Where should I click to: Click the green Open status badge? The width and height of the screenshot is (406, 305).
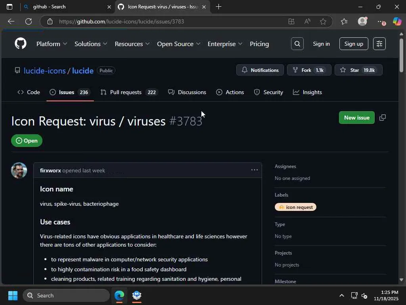[27, 141]
